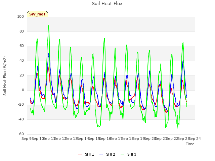This screenshot has width=215, height=161.
Task: Click the 0 y-axis tick label
Action: click(x=23, y=90)
